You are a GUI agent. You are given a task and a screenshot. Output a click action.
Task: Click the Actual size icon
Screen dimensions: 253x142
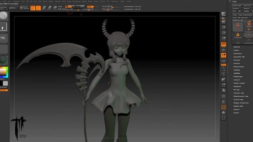click(223, 33)
